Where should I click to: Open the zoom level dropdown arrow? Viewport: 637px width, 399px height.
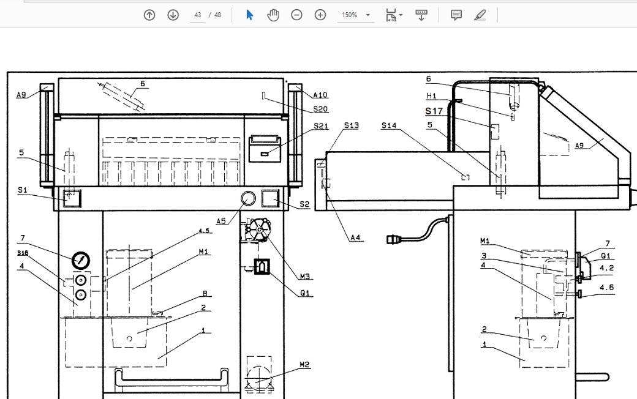(x=367, y=15)
